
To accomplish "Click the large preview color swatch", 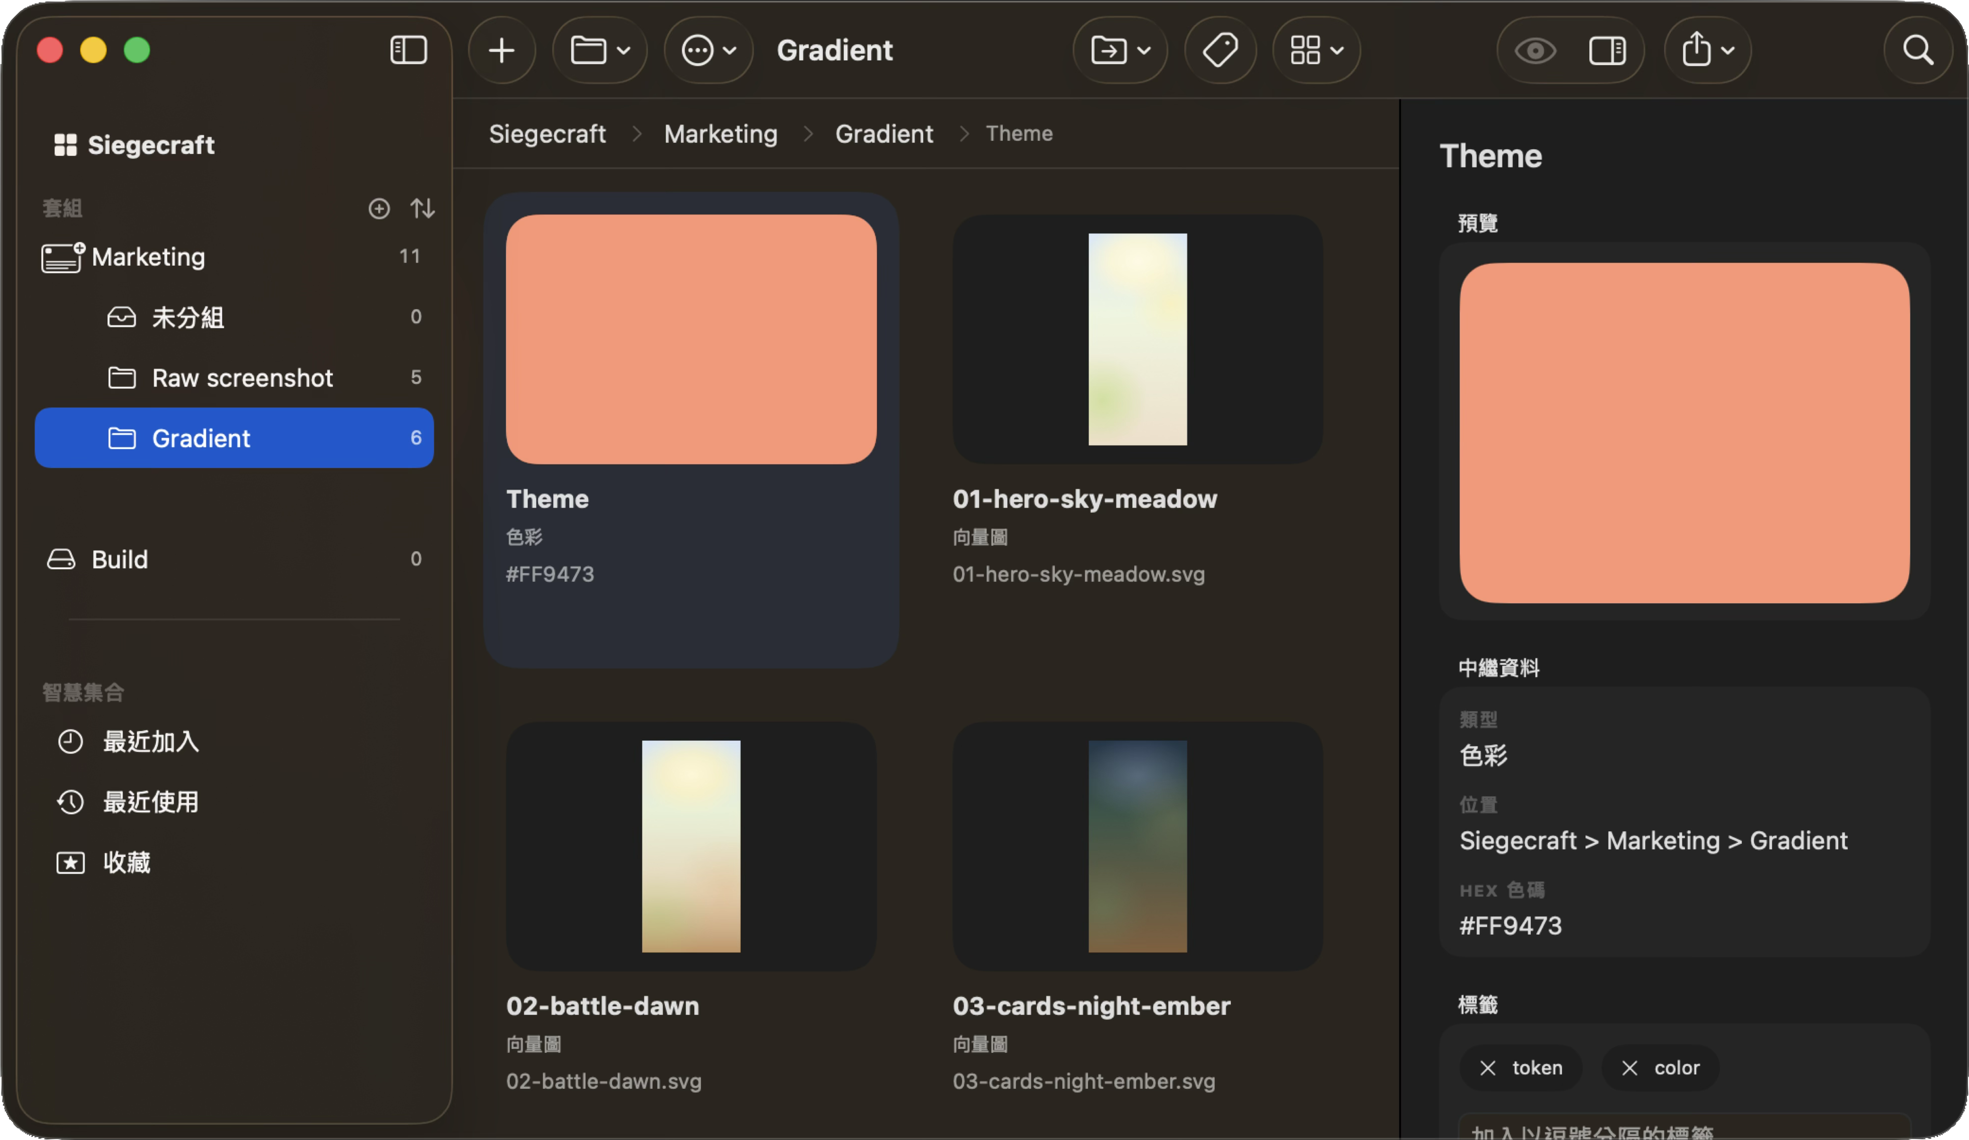I will pos(1685,432).
